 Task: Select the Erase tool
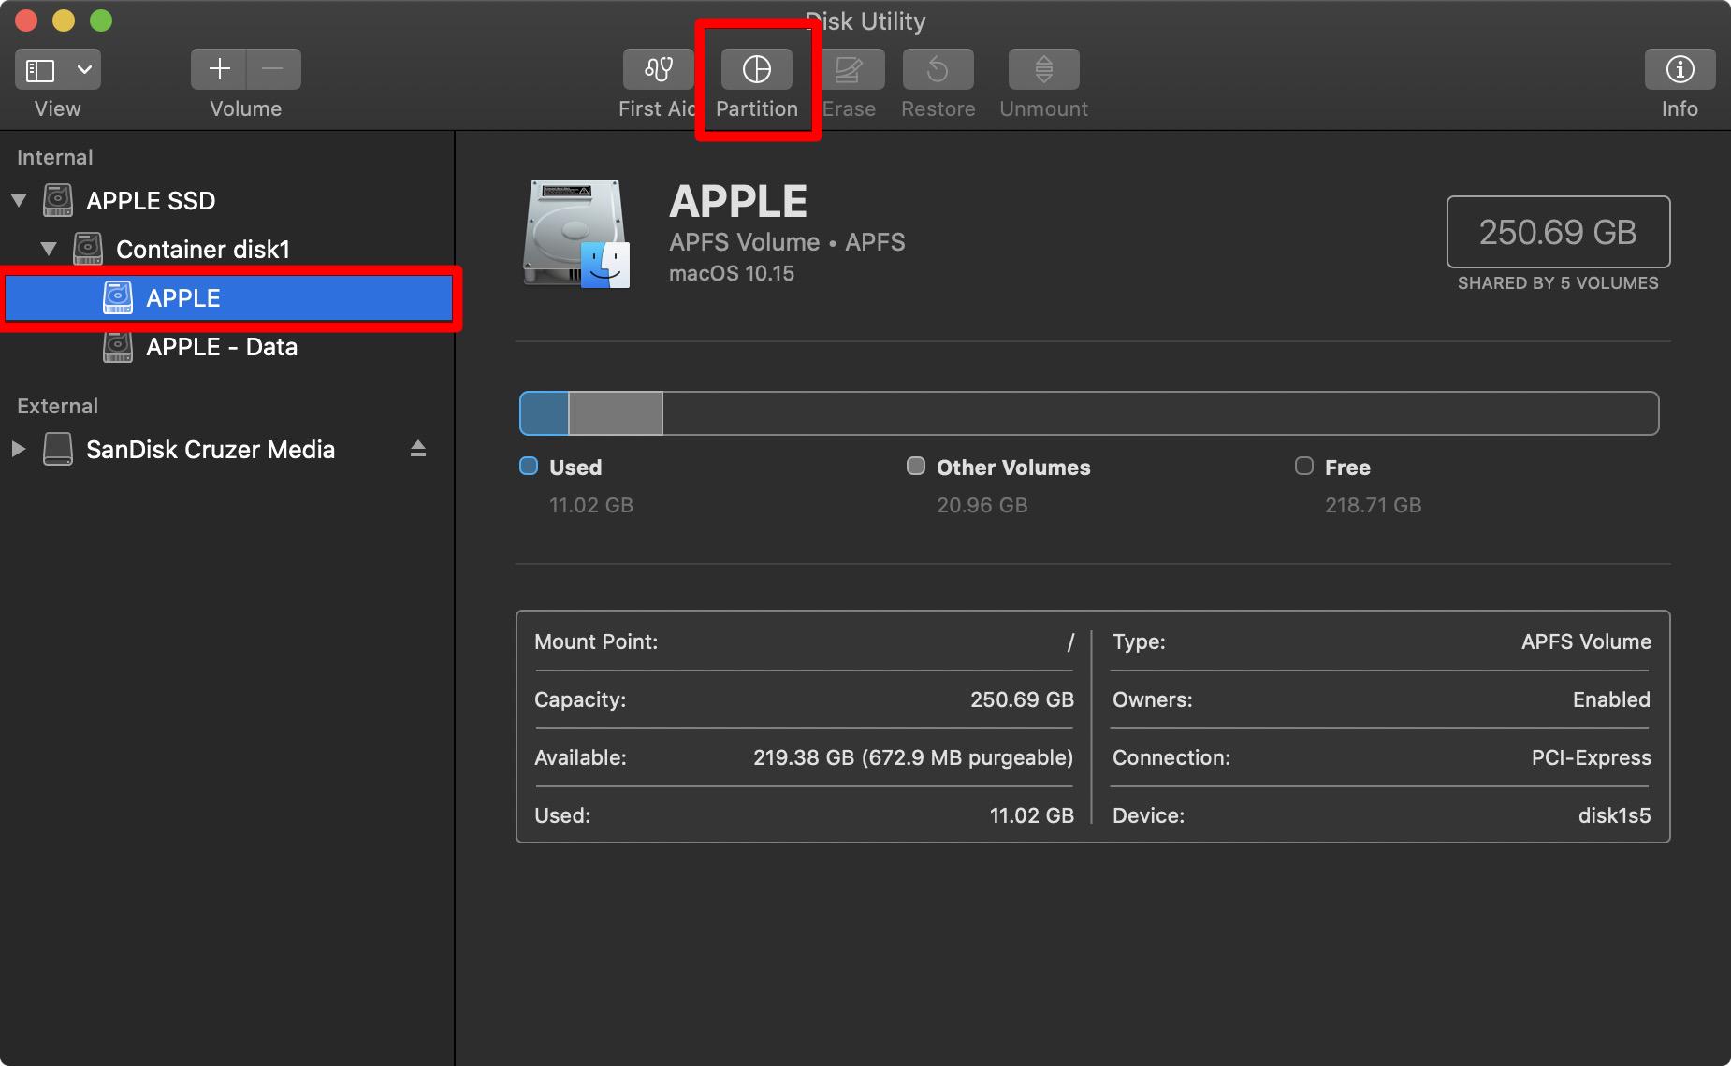[x=848, y=68]
